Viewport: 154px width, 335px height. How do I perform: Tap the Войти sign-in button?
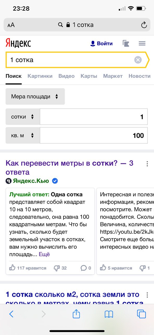point(101,43)
